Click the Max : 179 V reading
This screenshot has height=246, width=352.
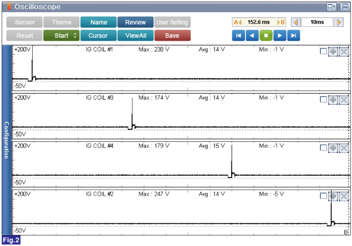coord(154,146)
